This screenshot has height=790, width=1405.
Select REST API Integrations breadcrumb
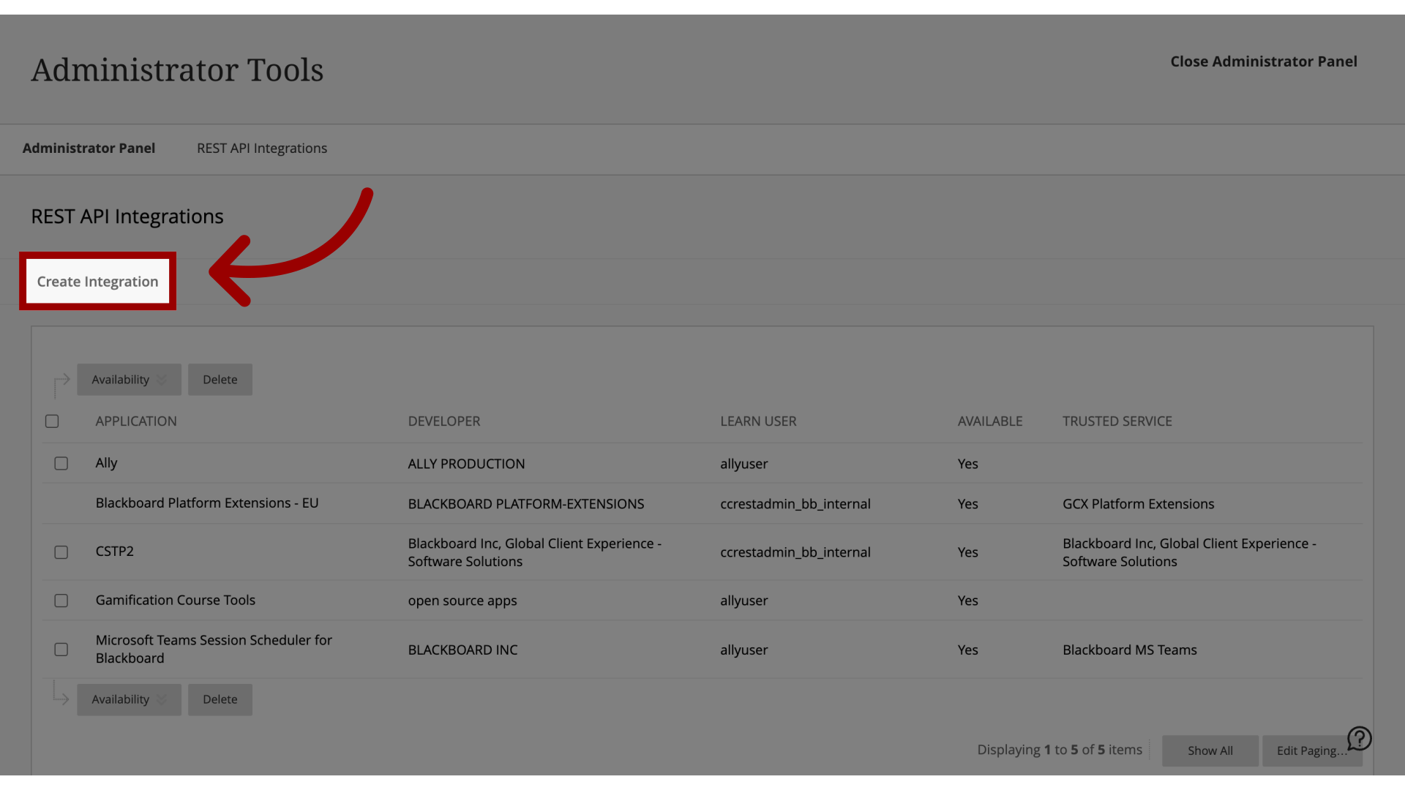pyautogui.click(x=262, y=148)
